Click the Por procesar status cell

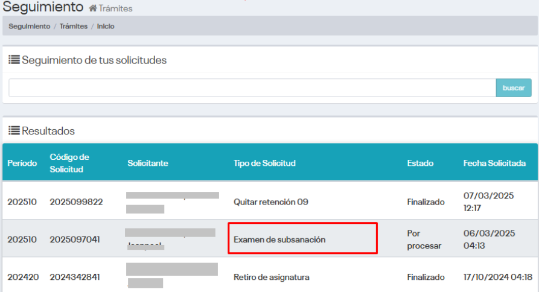424,240
